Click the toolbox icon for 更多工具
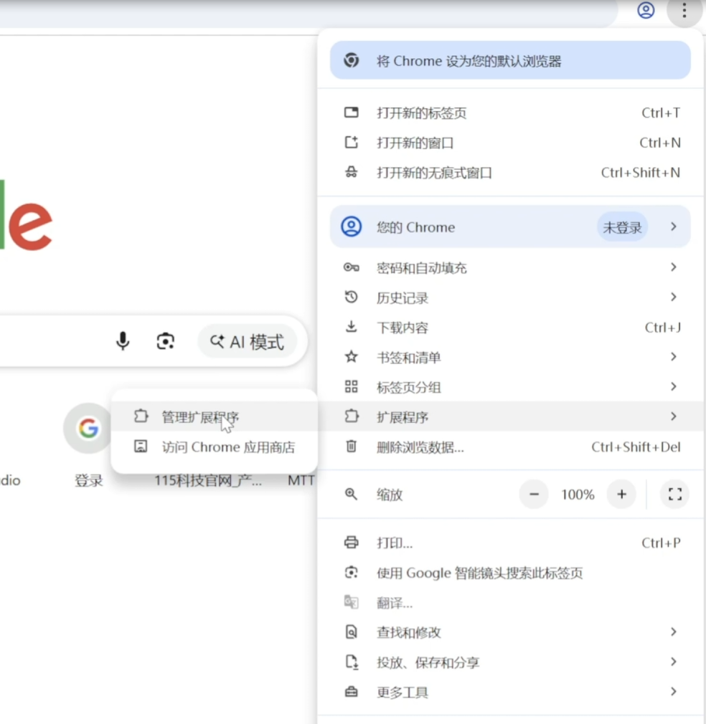 click(x=351, y=692)
